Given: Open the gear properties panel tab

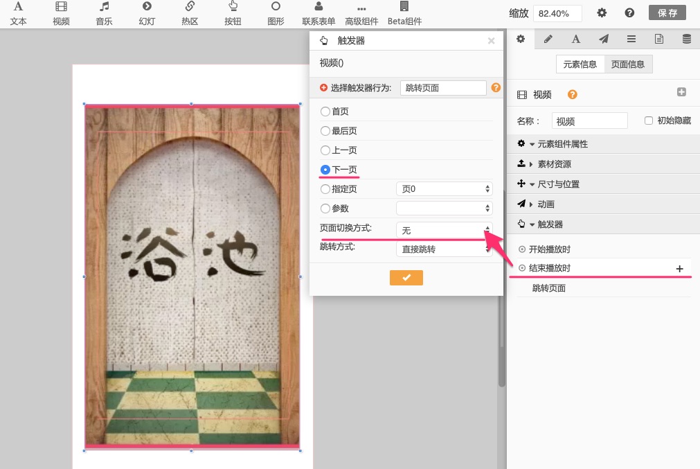Looking at the screenshot, I should [521, 39].
